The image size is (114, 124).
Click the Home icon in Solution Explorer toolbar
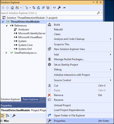pos(12,8)
